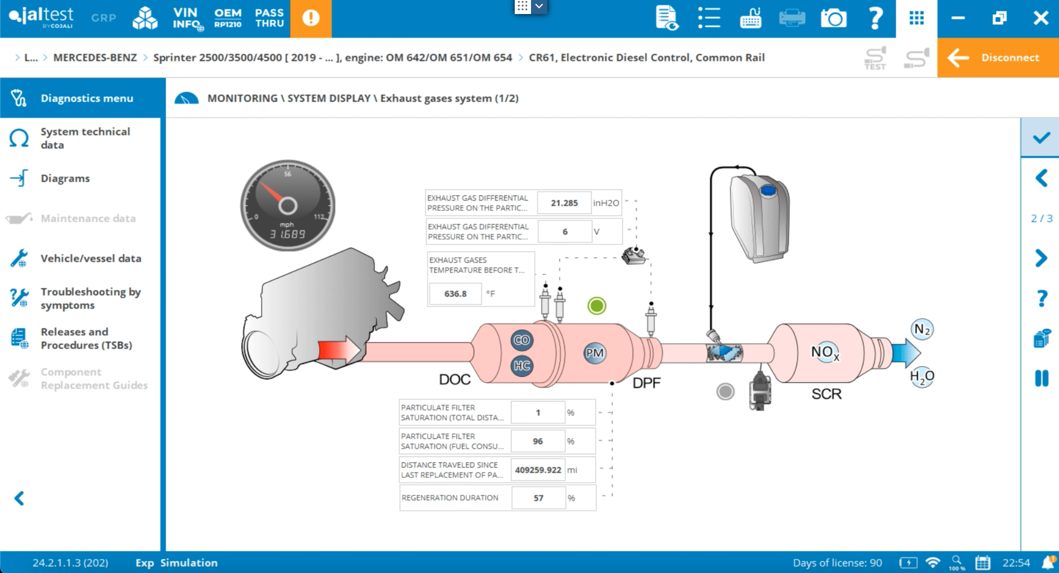Open the printer icon in toolbar

792,18
